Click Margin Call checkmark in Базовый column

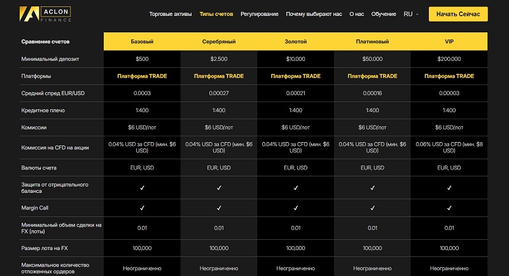tap(142, 208)
